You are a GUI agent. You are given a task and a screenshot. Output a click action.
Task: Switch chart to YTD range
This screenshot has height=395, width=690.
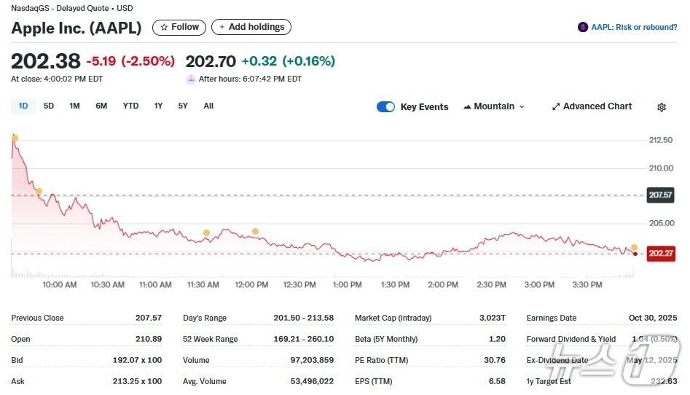tap(130, 106)
